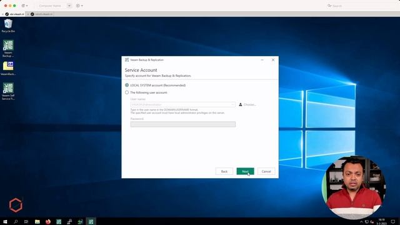Screen dimensions: 400x225
Task: Open Task View on taskbar
Action: click(x=26, y=221)
